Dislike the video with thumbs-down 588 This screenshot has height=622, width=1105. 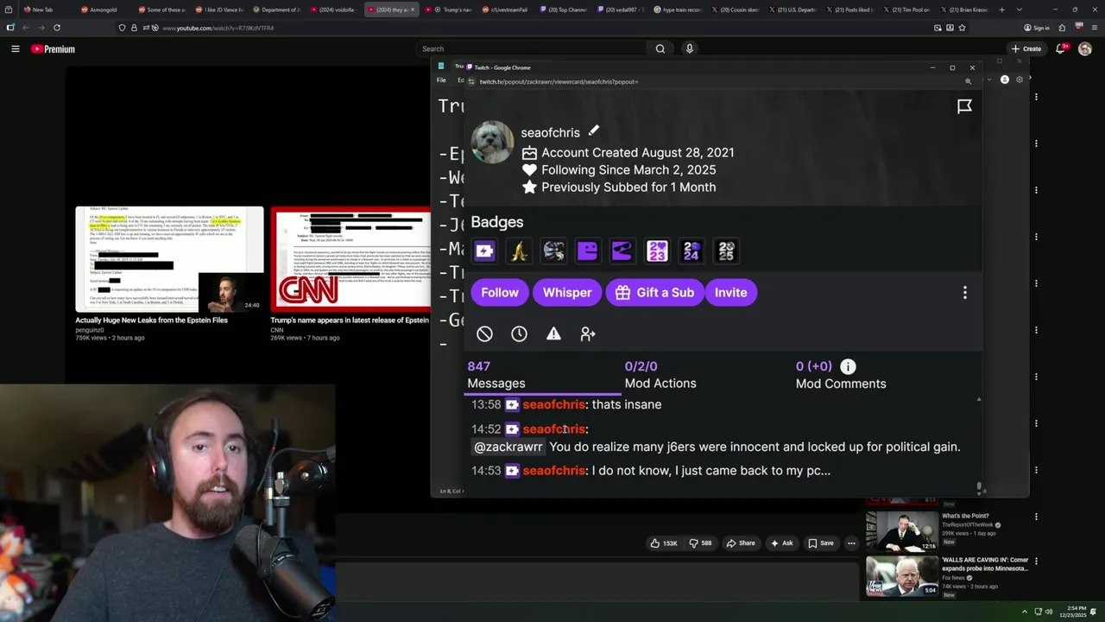click(x=700, y=543)
